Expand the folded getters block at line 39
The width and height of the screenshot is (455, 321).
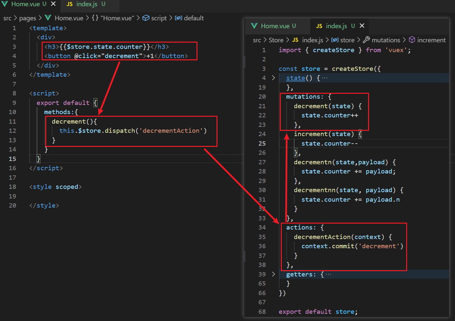pos(273,274)
